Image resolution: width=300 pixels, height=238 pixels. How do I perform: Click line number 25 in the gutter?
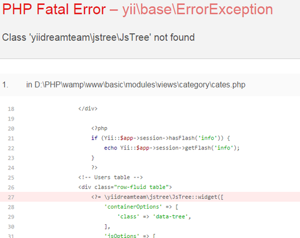(x=11, y=177)
